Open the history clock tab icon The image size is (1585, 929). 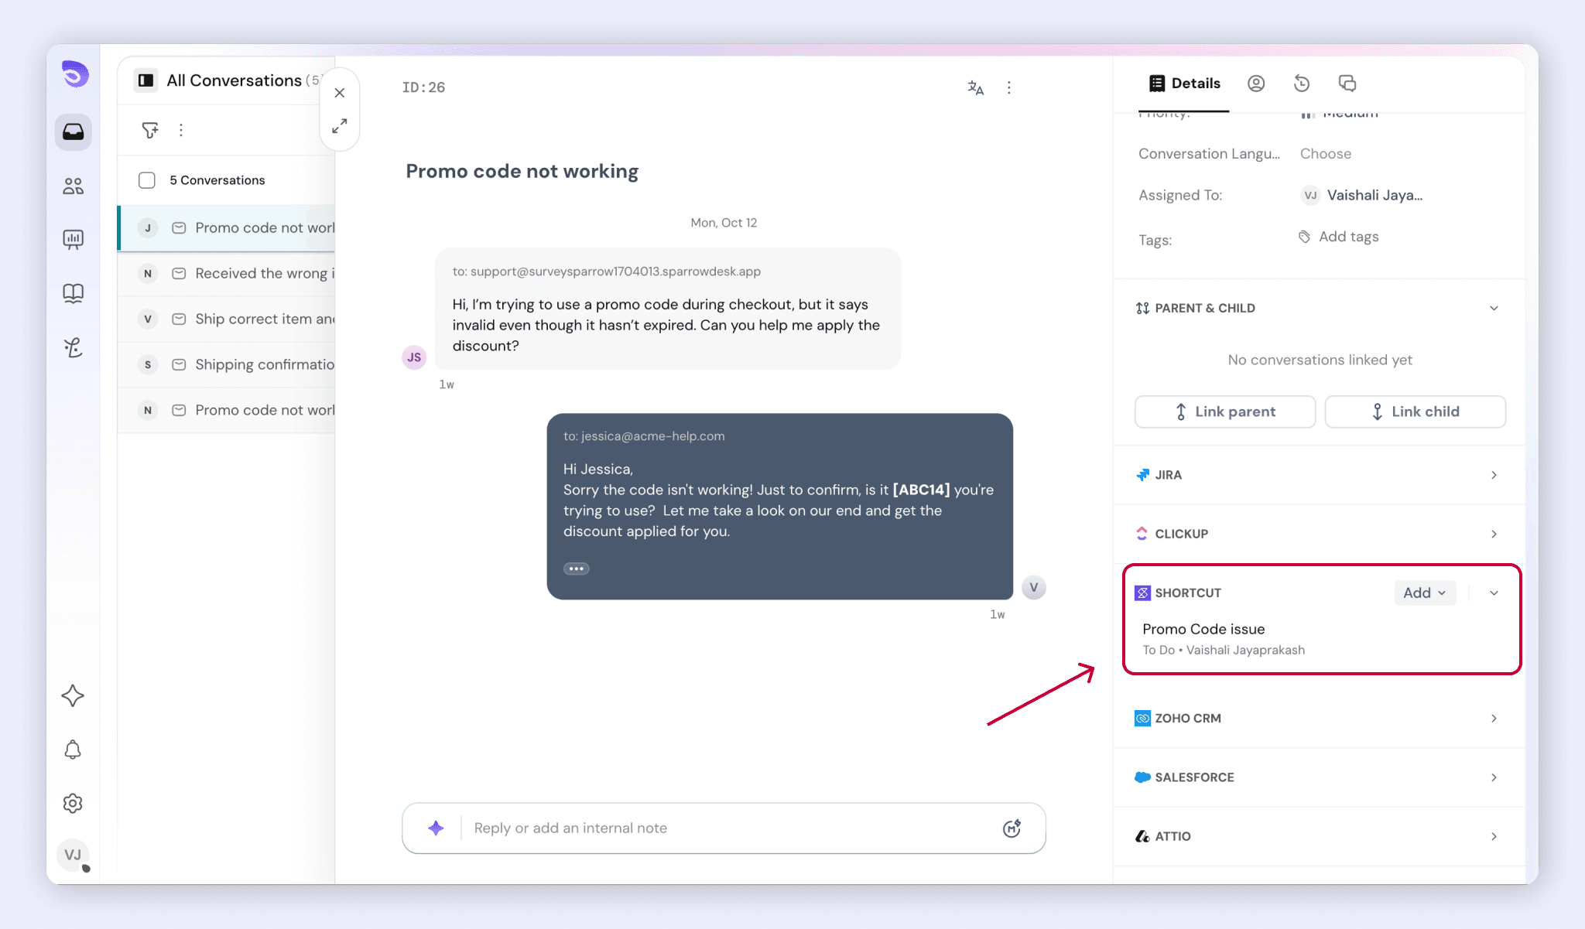coord(1302,84)
